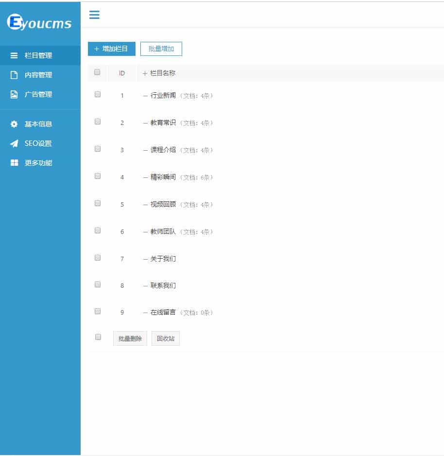Open 基本信息 via its gear icon

[14, 124]
